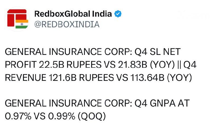
Task: Select the 0.97% GNPA value
Action: point(18,116)
